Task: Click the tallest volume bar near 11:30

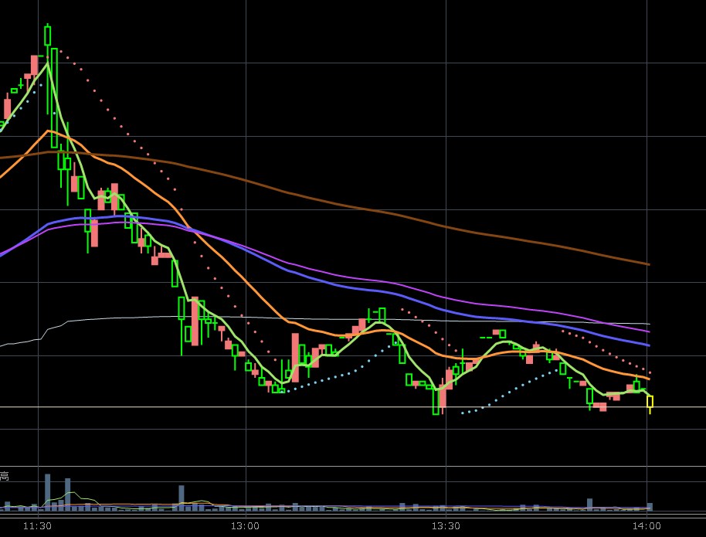Action: (47, 491)
